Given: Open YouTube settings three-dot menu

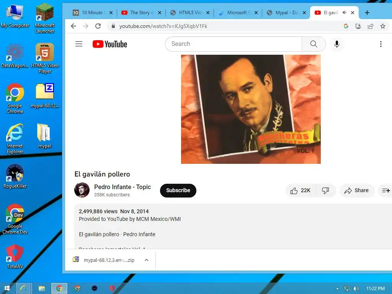Looking at the screenshot, I should (x=381, y=44).
